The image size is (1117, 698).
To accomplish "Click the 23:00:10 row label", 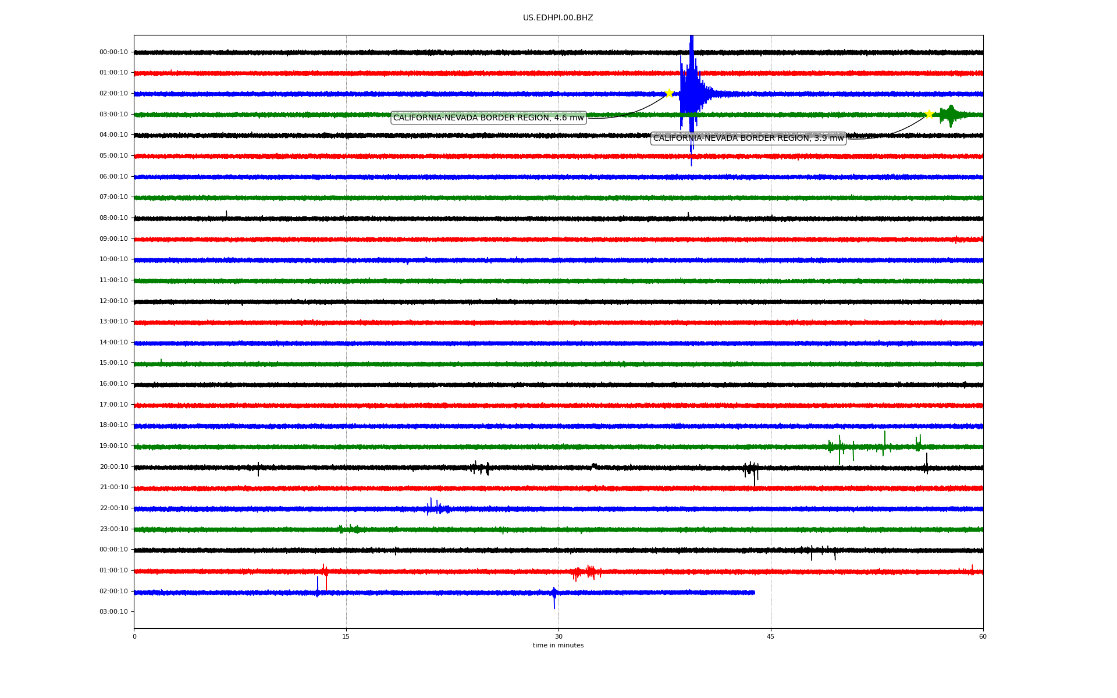I will [113, 529].
